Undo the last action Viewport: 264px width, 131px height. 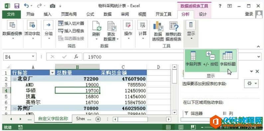pos(26,6)
